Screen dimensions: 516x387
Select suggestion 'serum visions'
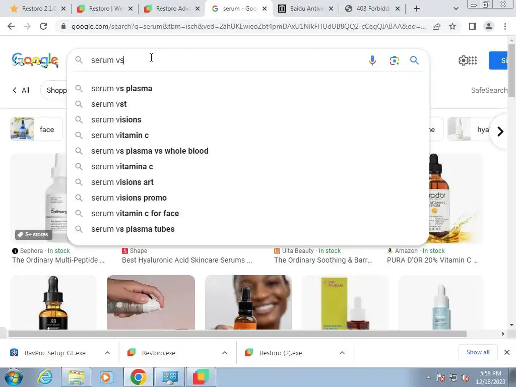pyautogui.click(x=248, y=120)
